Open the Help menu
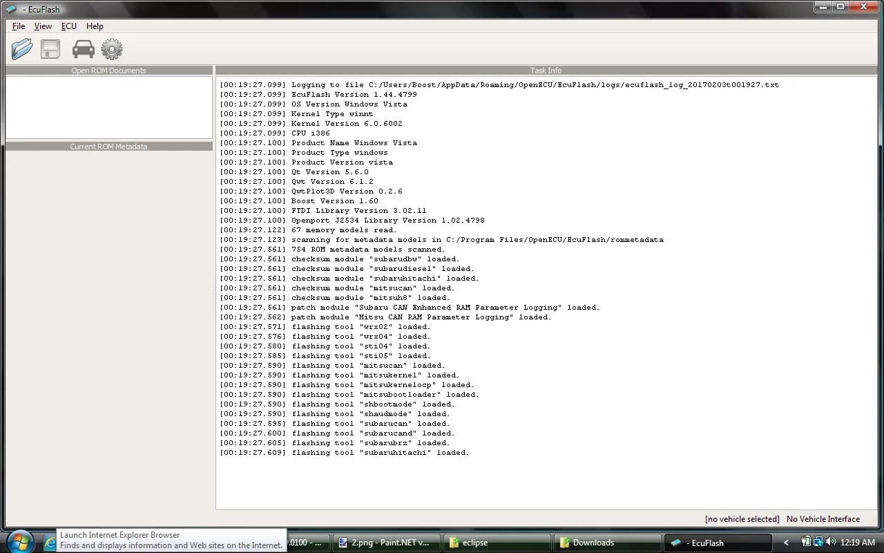The width and height of the screenshot is (884, 553). click(x=95, y=26)
